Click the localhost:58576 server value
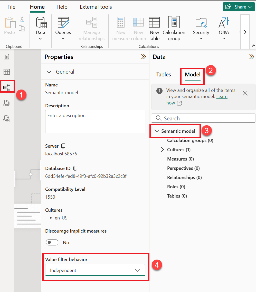256x292 pixels. pyautogui.click(x=61, y=154)
